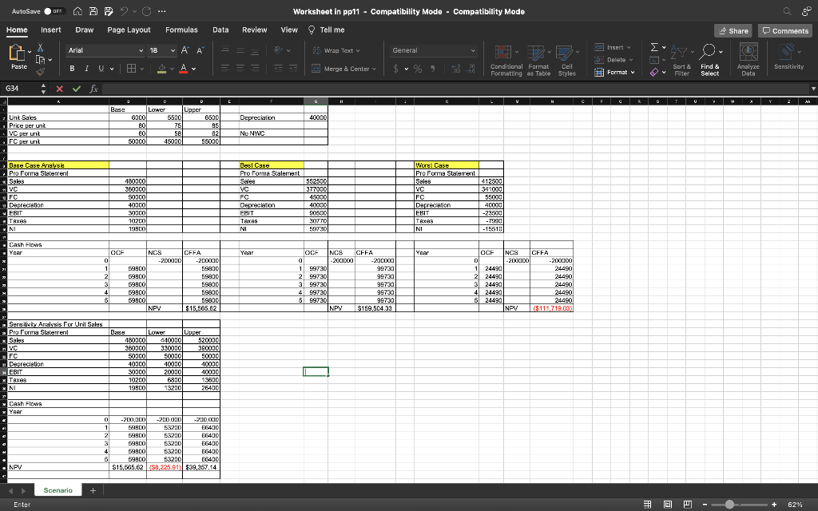
Task: Select the Scenario sheet tab
Action: tap(56, 489)
